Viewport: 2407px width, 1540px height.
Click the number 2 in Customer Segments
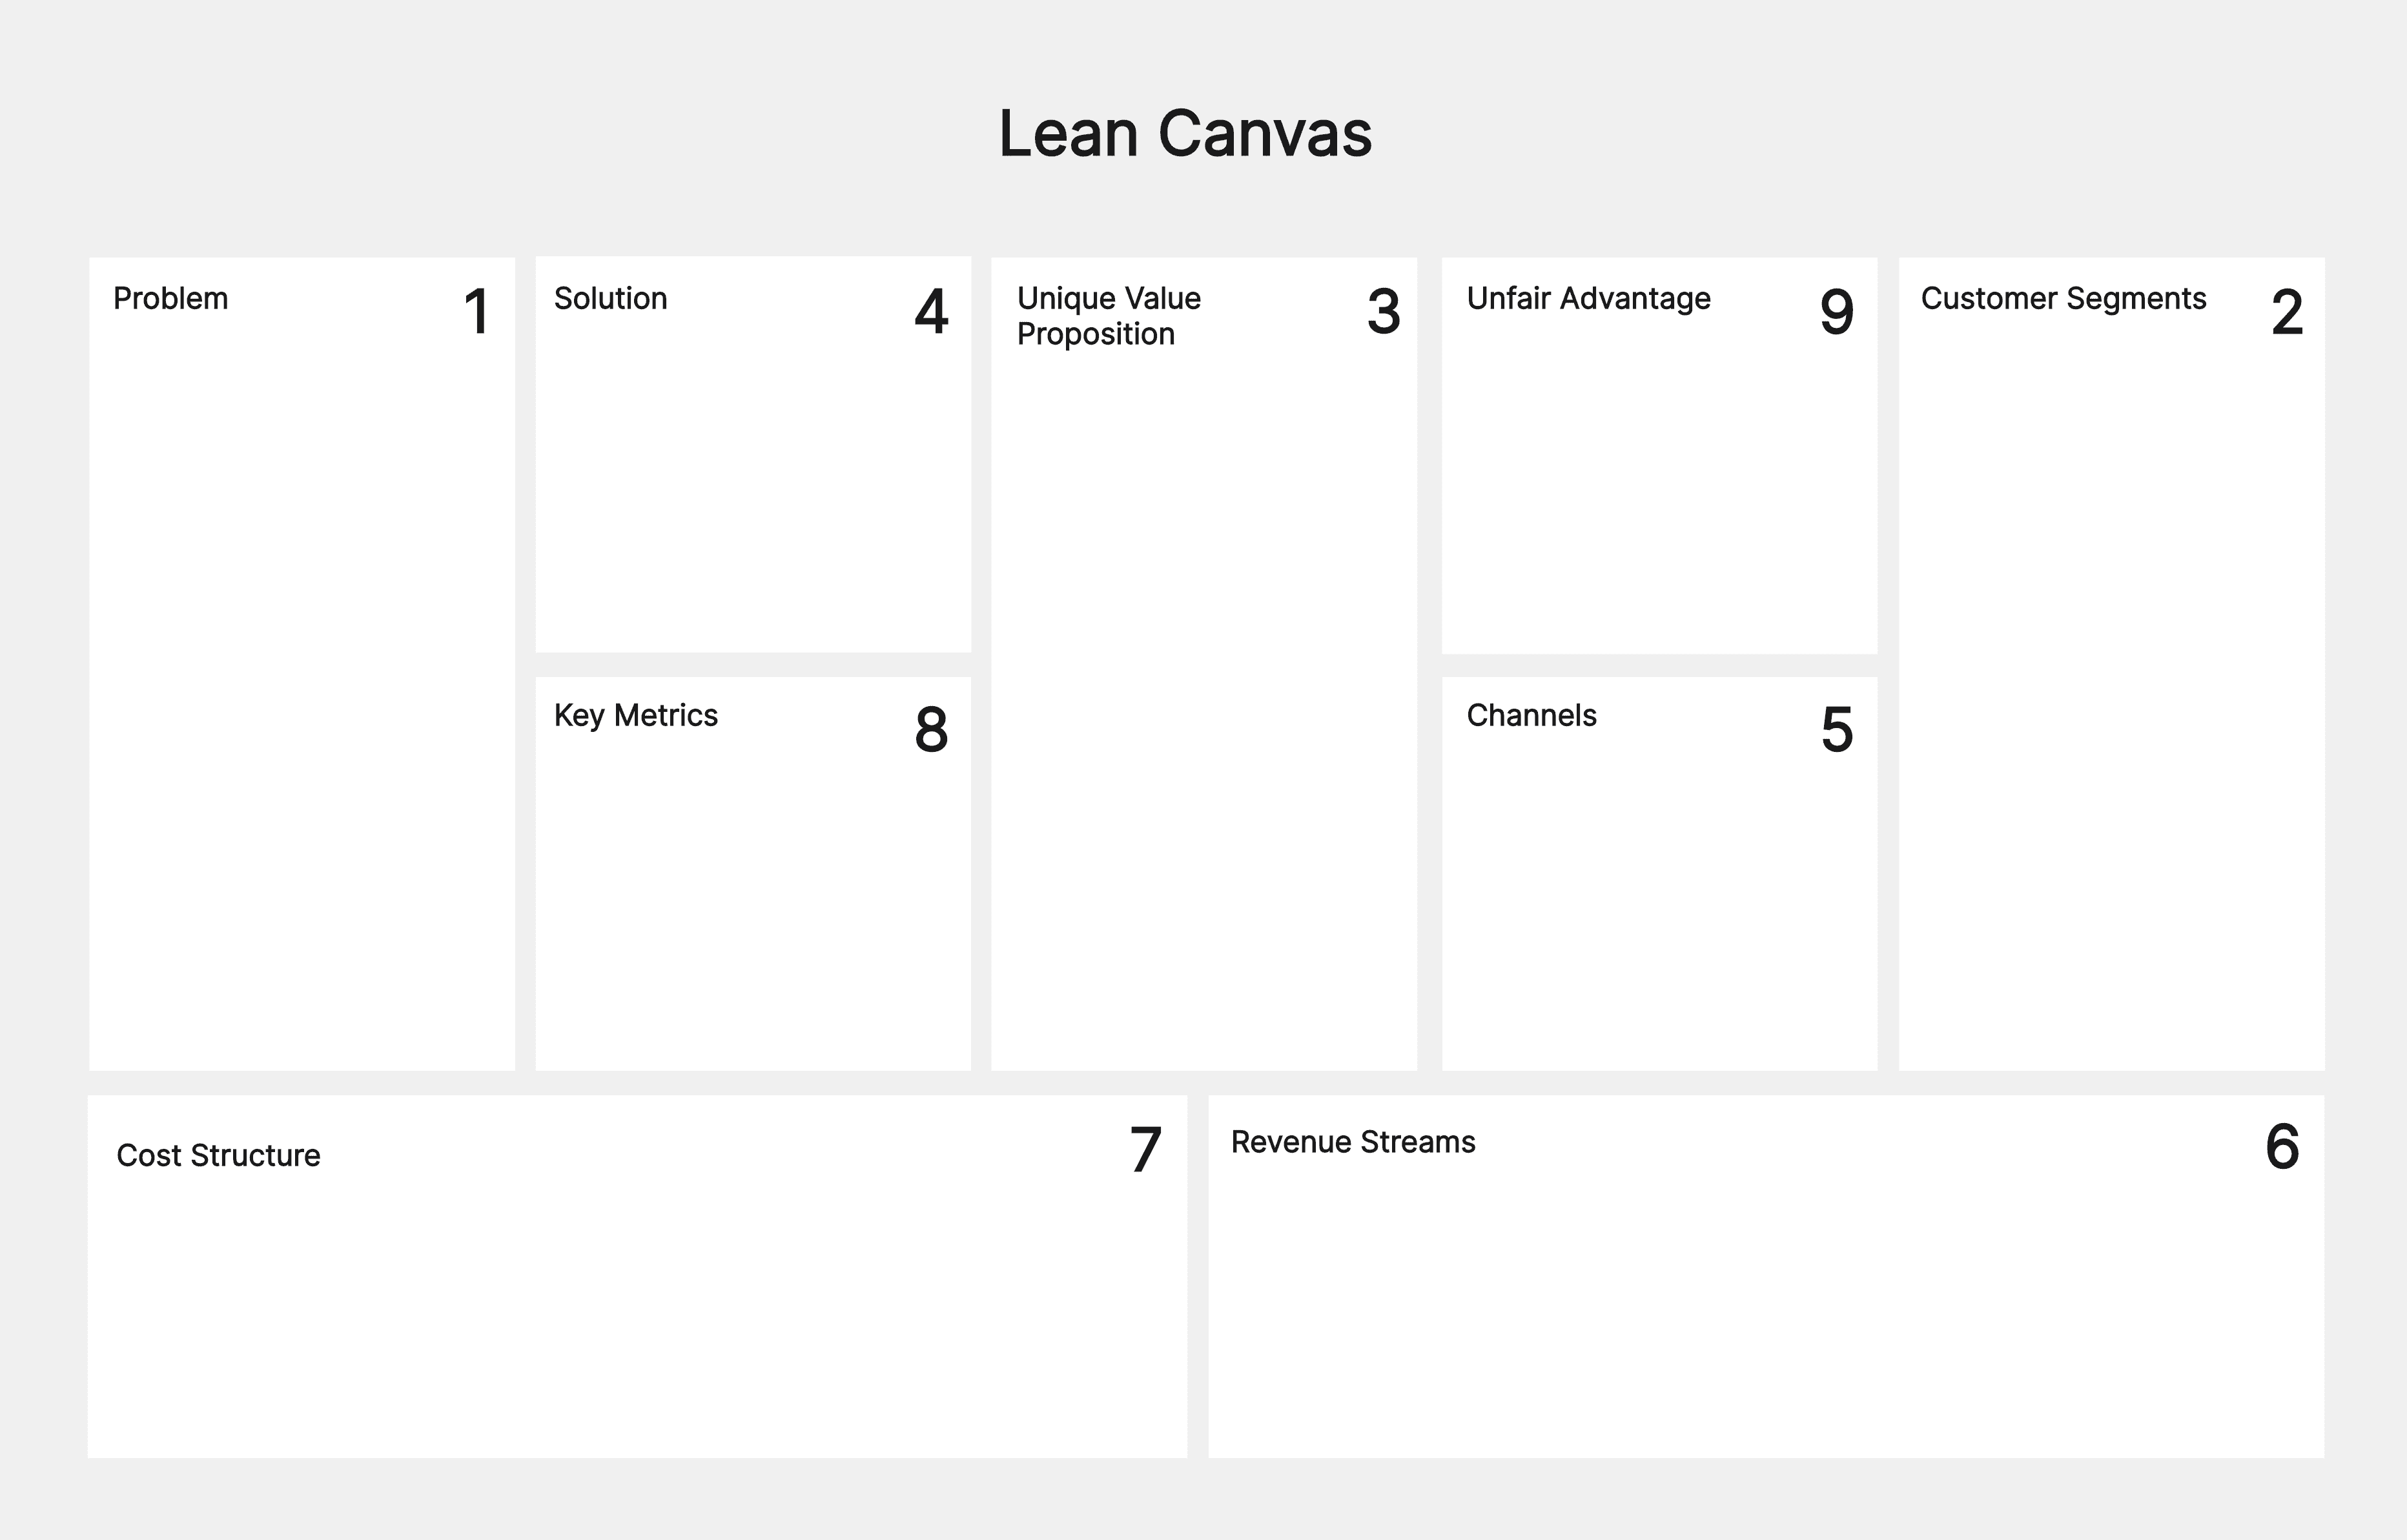pos(2288,311)
